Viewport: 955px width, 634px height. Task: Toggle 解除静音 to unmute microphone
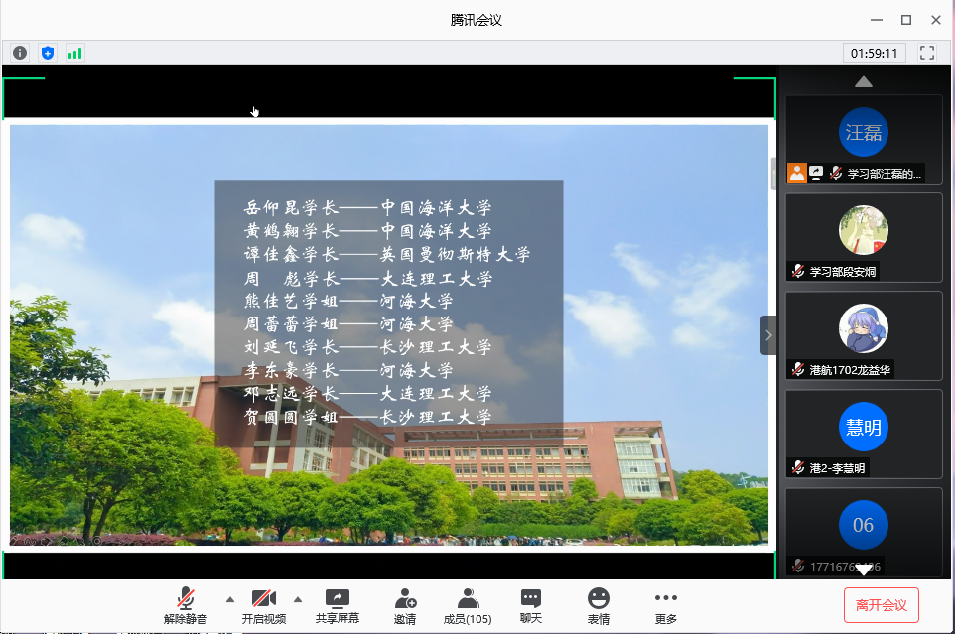(x=186, y=605)
